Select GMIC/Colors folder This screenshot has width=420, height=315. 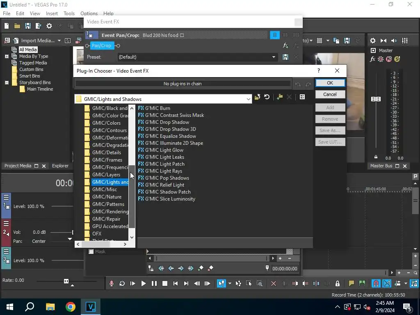click(106, 123)
